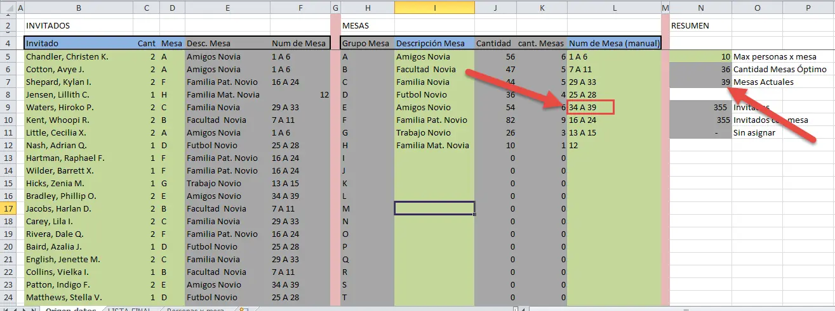Image resolution: width=835 pixels, height=311 pixels.
Task: Select cell Cotton, Avye J.
Action: pyautogui.click(x=79, y=69)
